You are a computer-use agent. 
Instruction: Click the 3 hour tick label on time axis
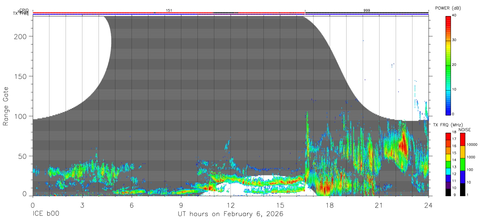pyautogui.click(x=82, y=205)
